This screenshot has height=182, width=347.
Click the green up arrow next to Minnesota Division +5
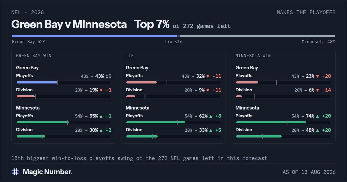pos(211,130)
